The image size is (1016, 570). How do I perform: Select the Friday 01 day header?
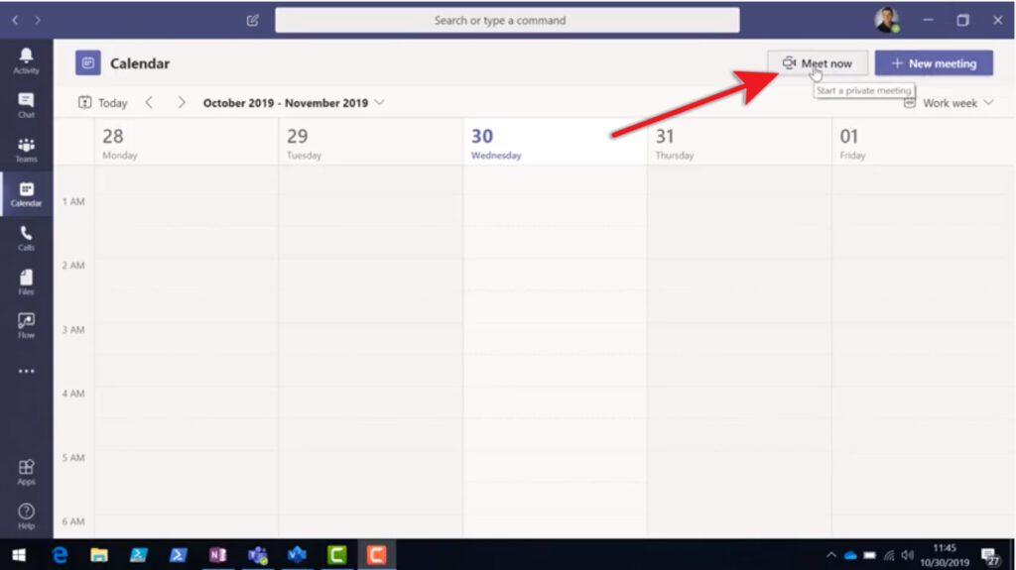923,143
